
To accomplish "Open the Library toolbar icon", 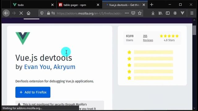I will [x=160, y=13].
